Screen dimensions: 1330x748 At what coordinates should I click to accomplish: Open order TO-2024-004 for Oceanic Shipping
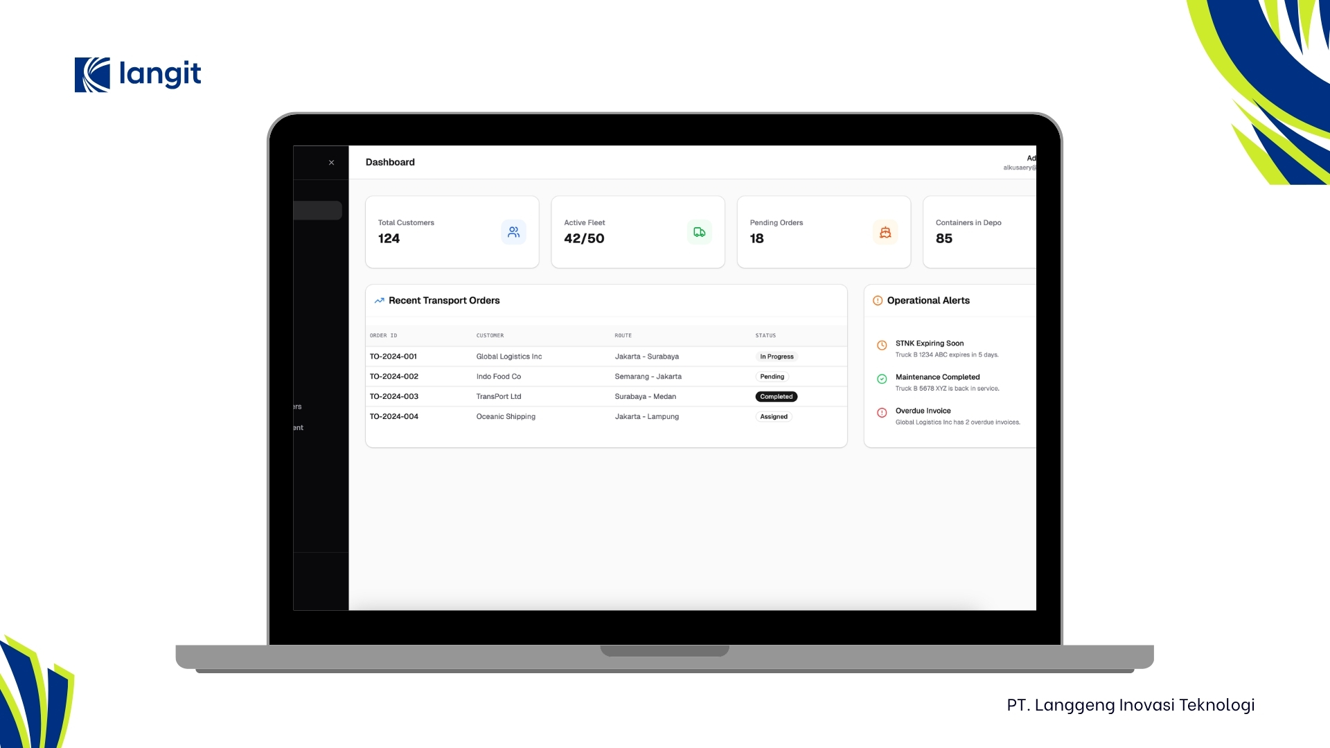pyautogui.click(x=394, y=416)
